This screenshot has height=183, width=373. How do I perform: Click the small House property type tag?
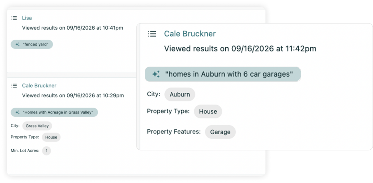(51, 137)
